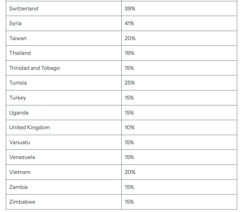
Task: Click the Turkey row label
Action: pyautogui.click(x=18, y=98)
